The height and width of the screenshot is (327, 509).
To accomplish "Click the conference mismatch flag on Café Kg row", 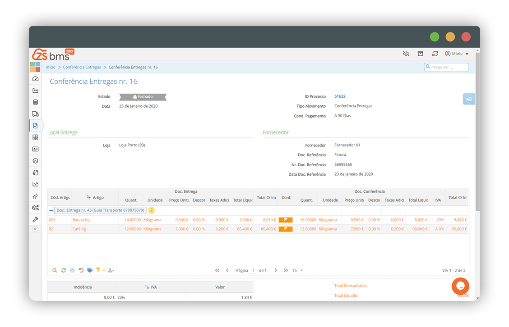I will [286, 229].
